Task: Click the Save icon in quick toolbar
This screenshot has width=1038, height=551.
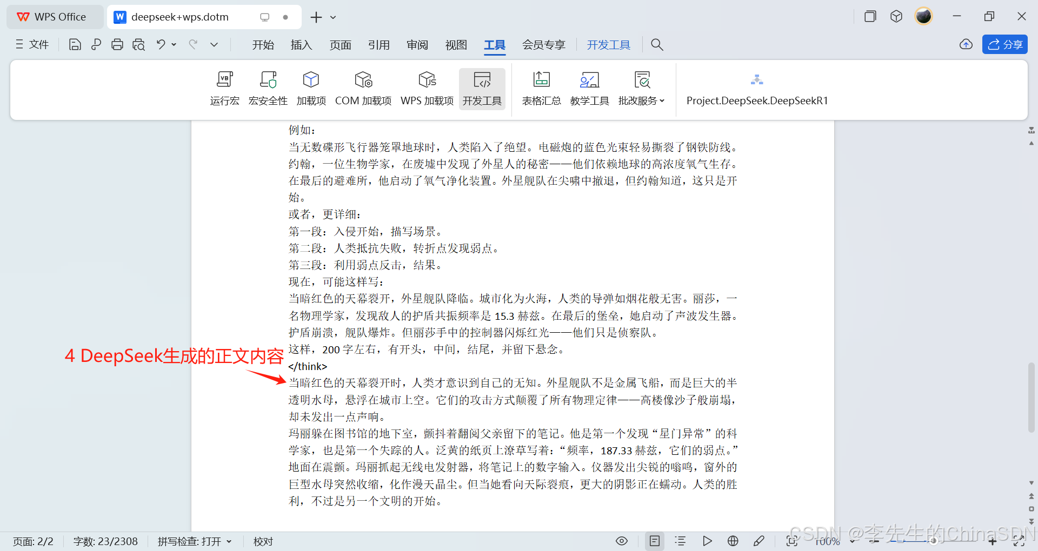Action: tap(75, 45)
